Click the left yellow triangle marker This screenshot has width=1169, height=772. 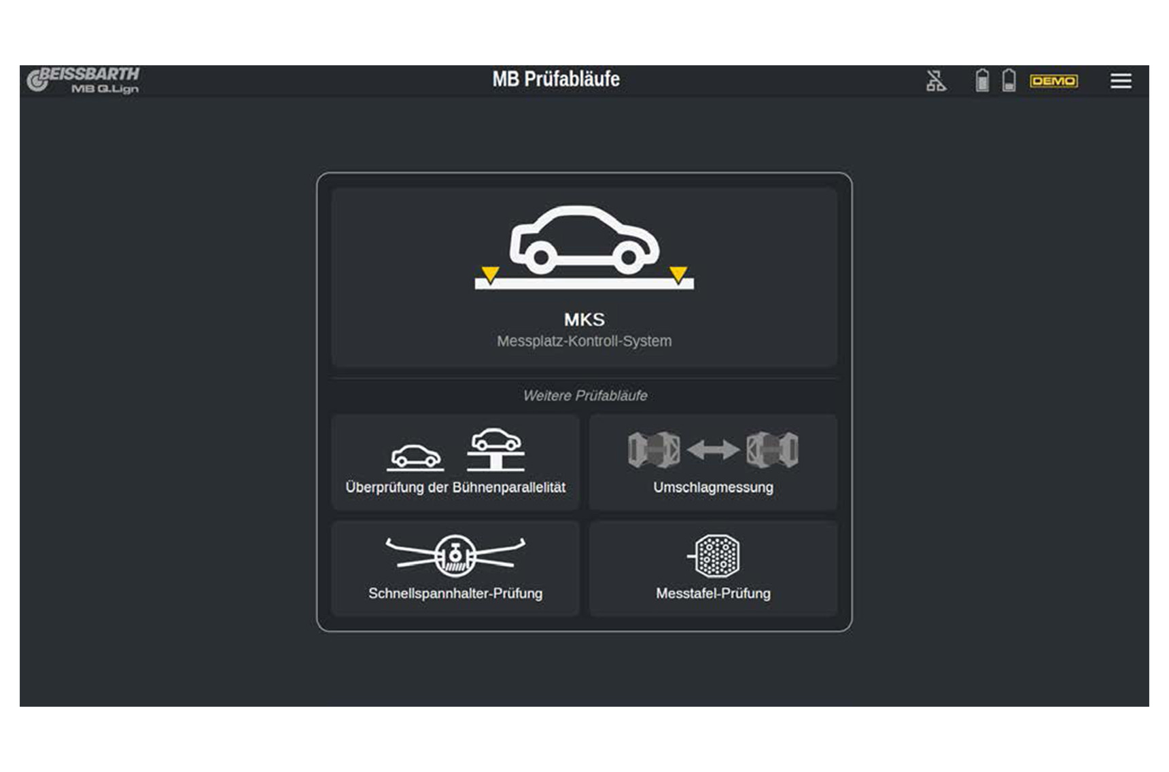[x=490, y=274]
